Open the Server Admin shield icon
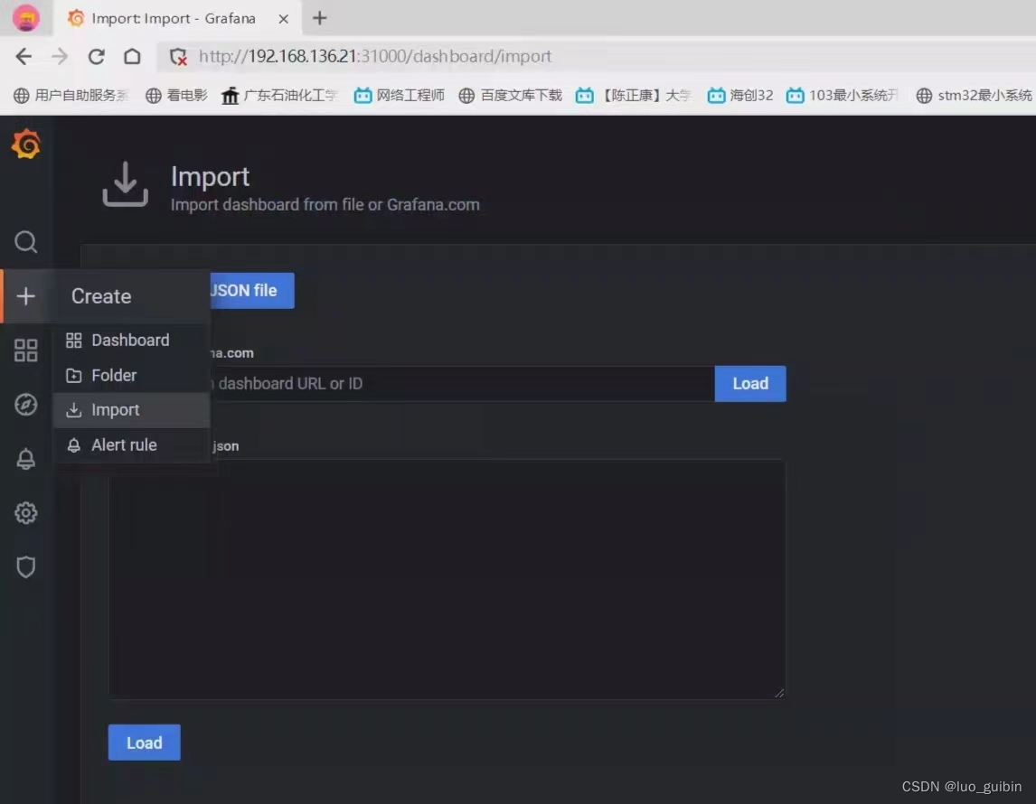This screenshot has width=1036, height=804. 26,566
